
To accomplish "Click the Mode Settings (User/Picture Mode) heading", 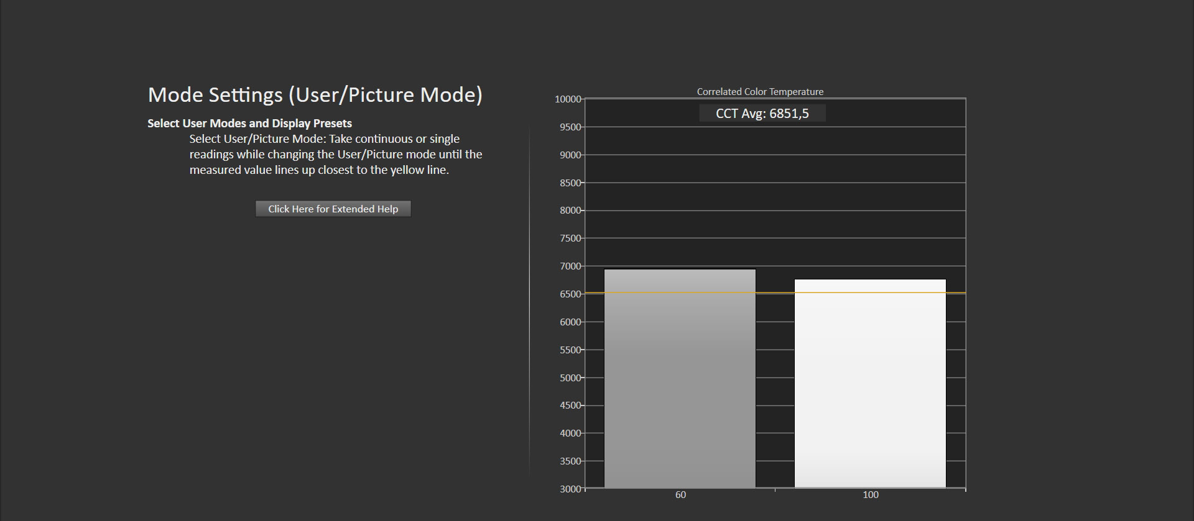I will (x=315, y=95).
